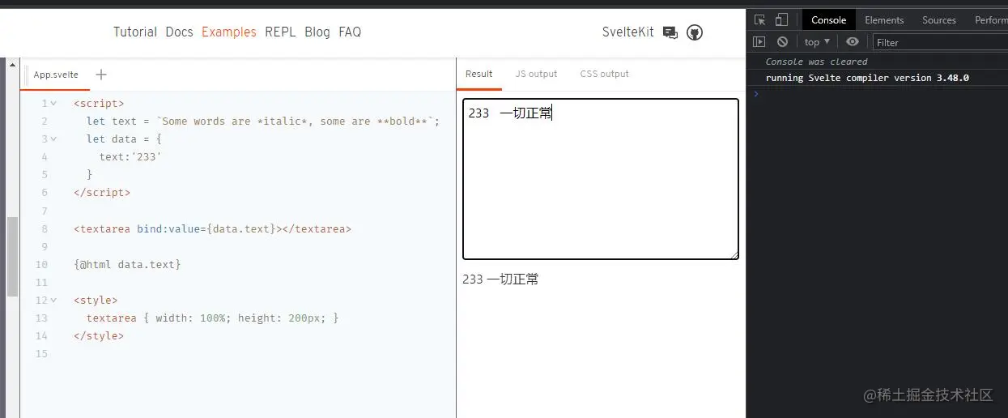Open the Discord chat icon
Viewport: 1008px width, 418px height.
(670, 32)
